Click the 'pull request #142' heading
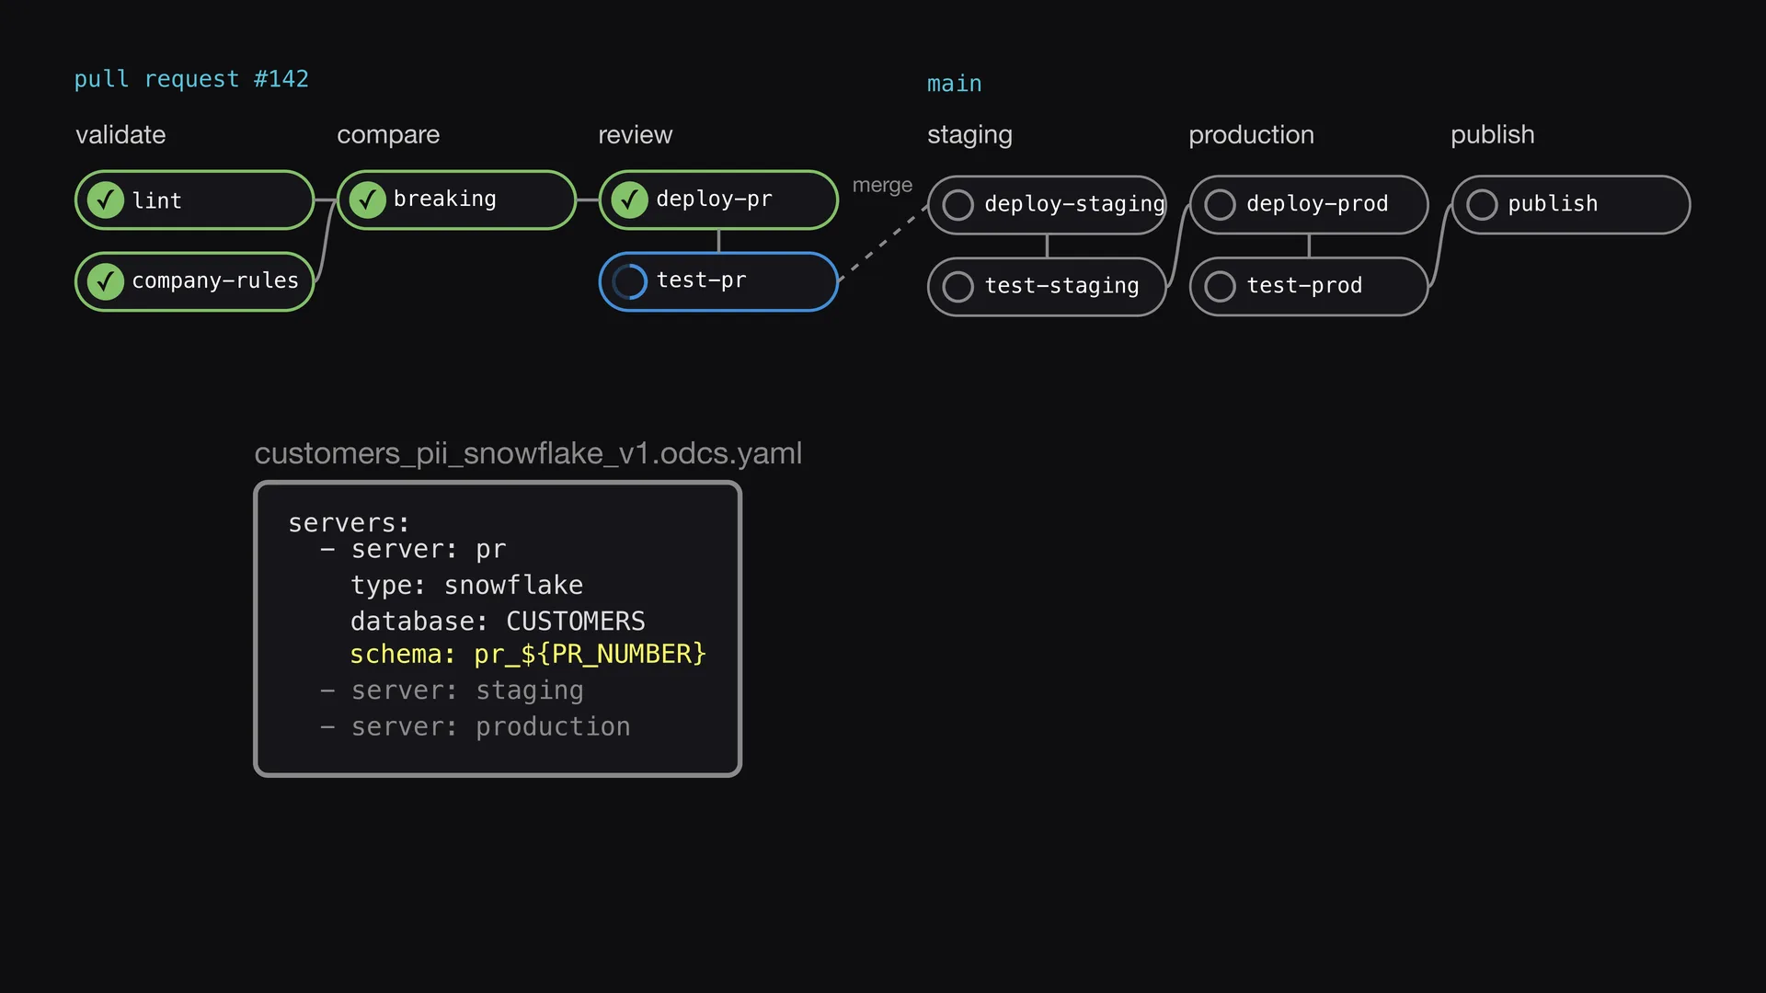This screenshot has height=993, width=1766. (x=191, y=79)
